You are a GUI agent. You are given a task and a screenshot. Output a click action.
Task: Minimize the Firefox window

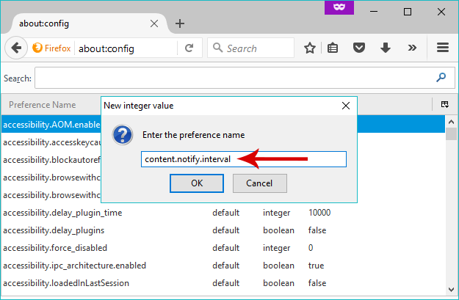[x=374, y=12]
